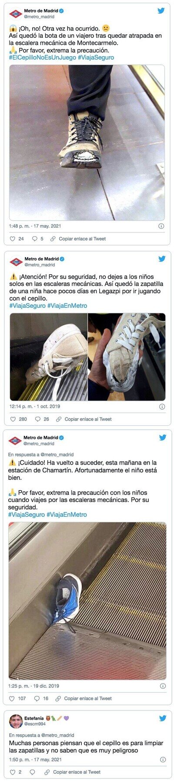Open #ViajaEnMetro hashtag in Legazpi tweet
The height and width of the screenshot is (781, 174).
click(67, 306)
